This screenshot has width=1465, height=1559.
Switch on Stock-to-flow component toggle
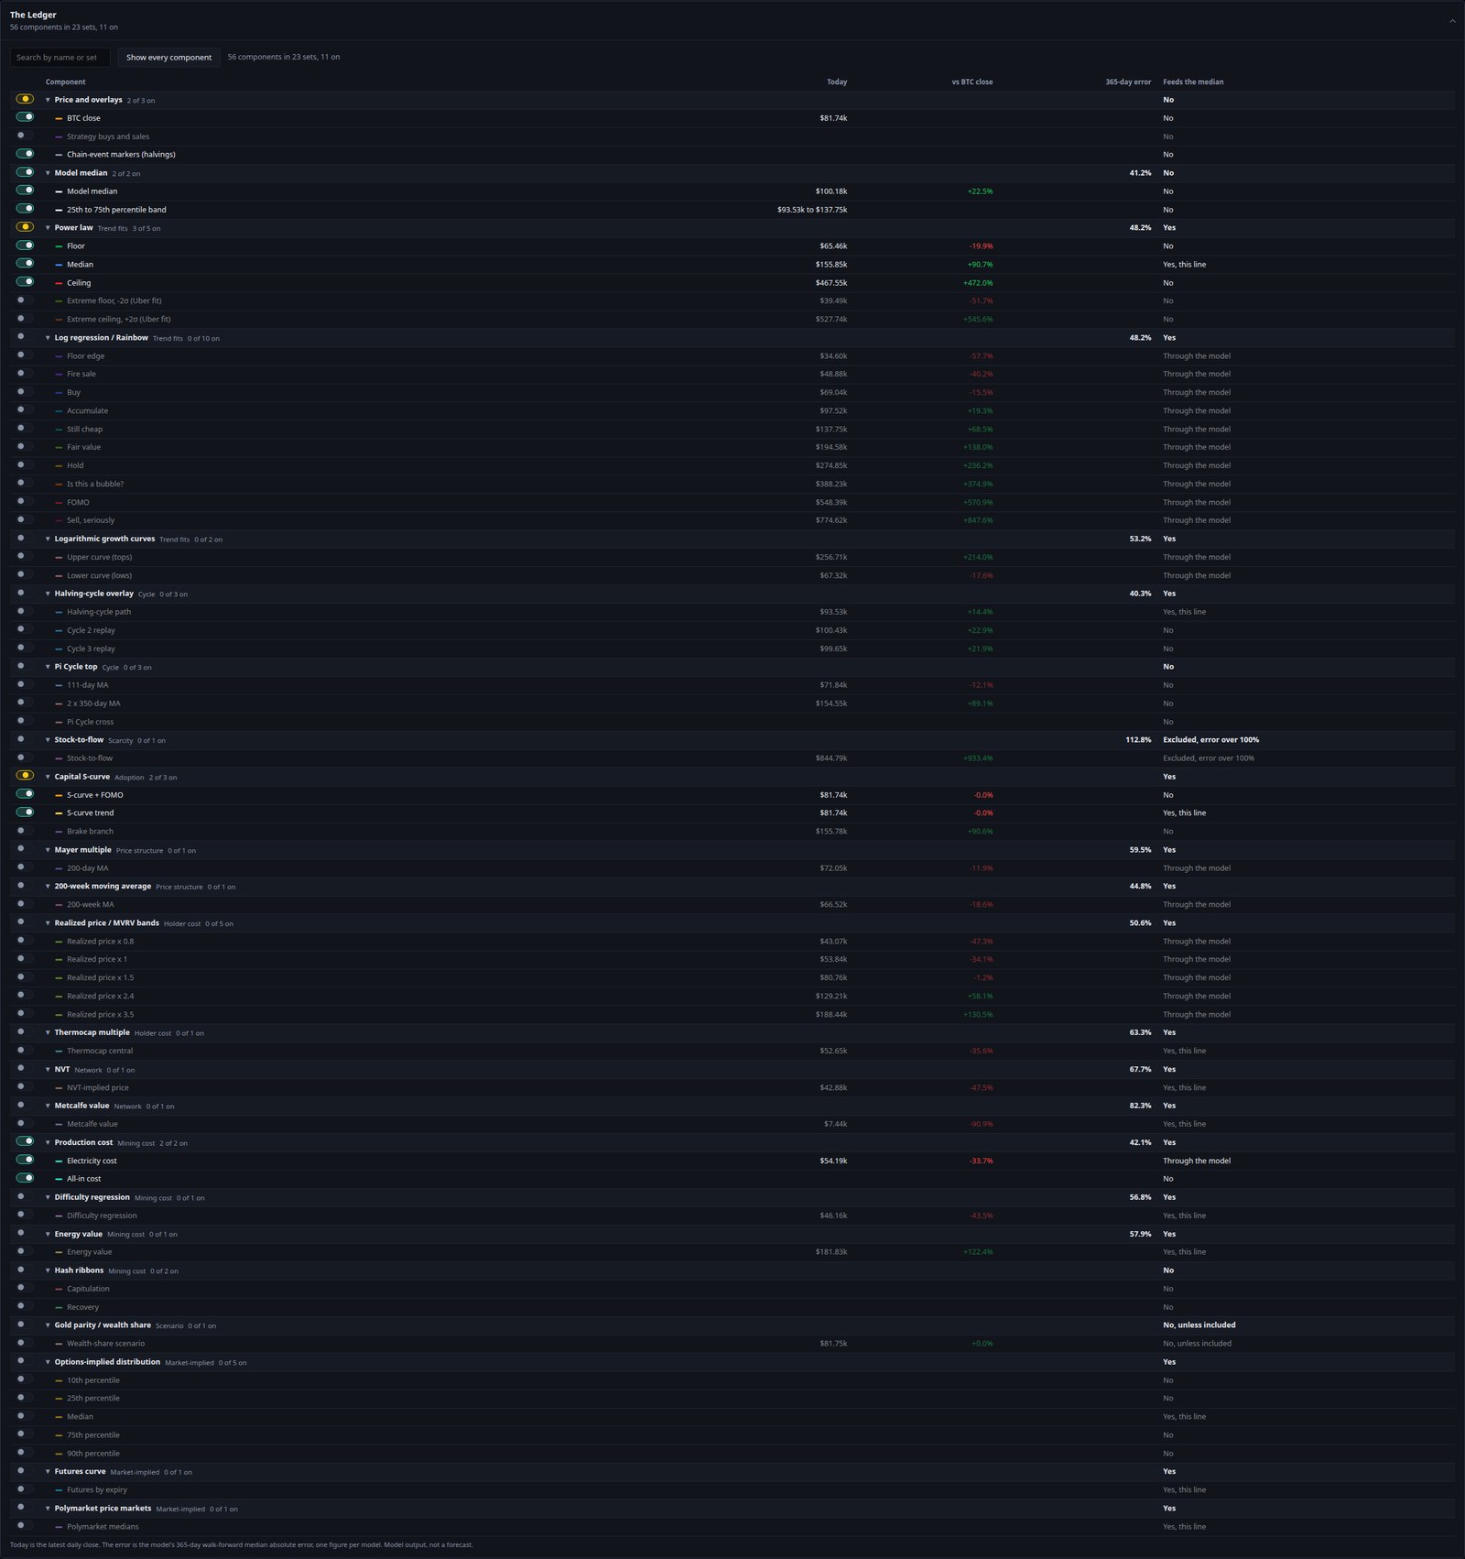coord(25,758)
